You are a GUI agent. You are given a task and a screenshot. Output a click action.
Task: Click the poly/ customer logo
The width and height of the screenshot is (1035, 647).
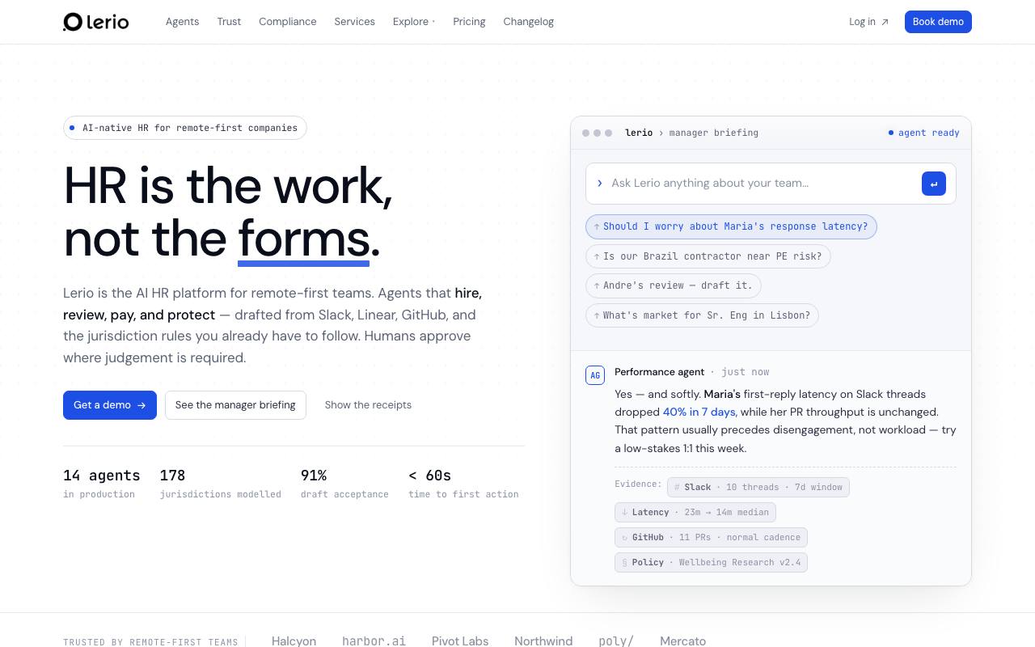[x=616, y=641]
